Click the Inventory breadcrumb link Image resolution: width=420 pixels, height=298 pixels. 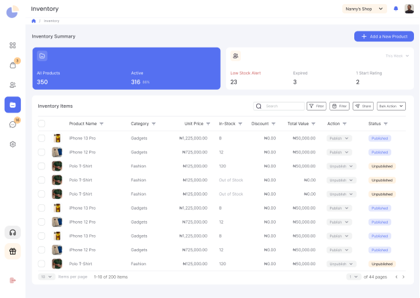pyautogui.click(x=52, y=21)
